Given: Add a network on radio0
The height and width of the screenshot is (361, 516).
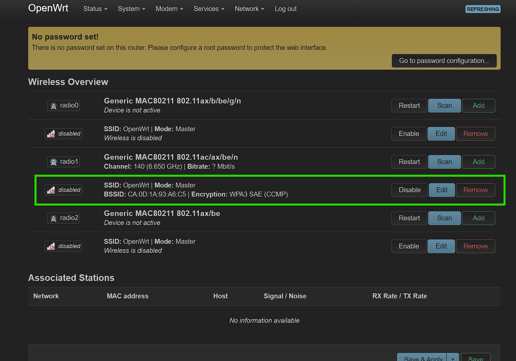Looking at the screenshot, I should 478,105.
